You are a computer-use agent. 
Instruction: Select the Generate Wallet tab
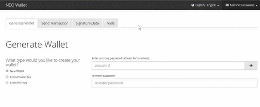pos(22,23)
